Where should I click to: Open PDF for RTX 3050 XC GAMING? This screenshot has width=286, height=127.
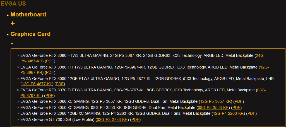(236, 108)
